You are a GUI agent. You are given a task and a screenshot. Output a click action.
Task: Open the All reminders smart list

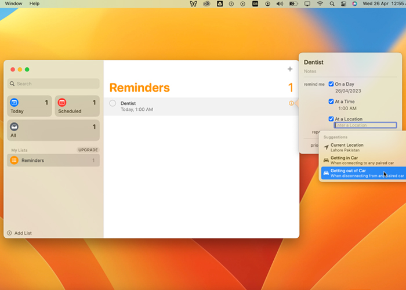[x=53, y=130]
